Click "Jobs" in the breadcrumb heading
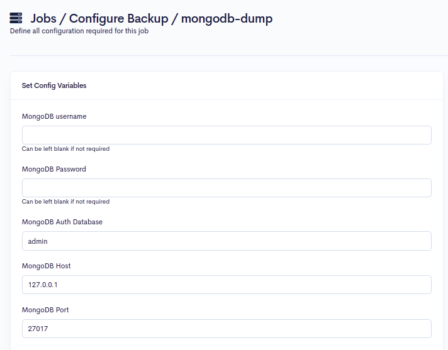This screenshot has height=350, width=448. tap(47, 18)
